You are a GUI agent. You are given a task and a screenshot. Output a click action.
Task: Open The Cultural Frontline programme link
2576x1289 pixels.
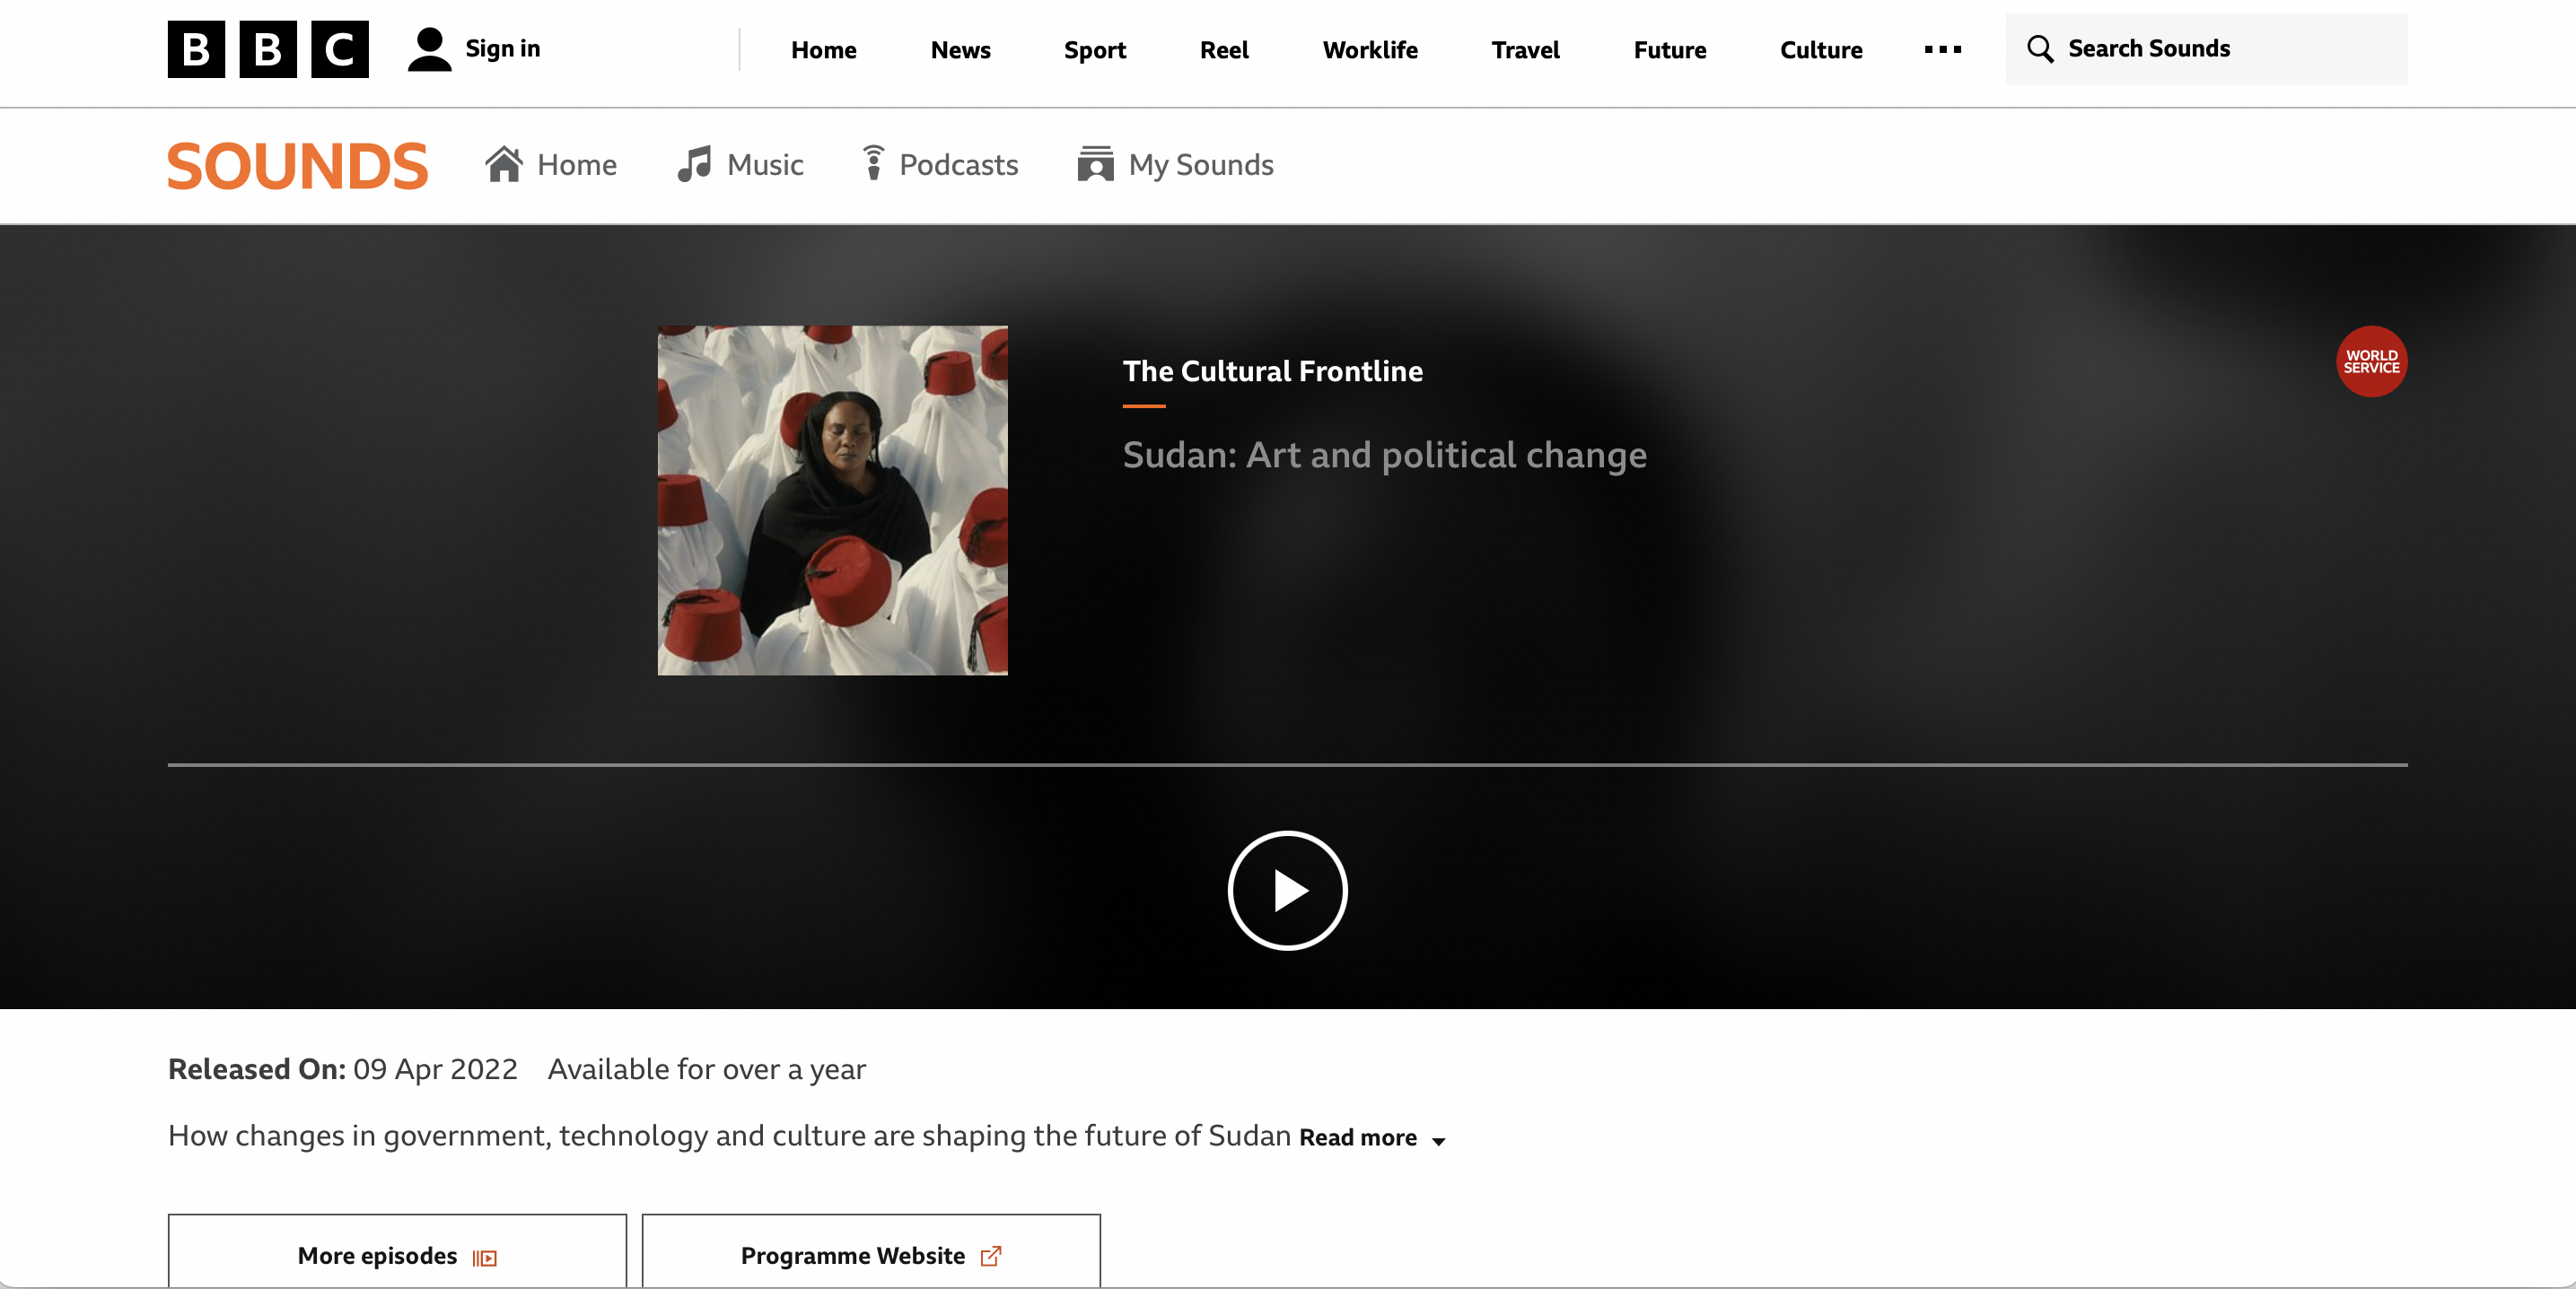point(1272,370)
